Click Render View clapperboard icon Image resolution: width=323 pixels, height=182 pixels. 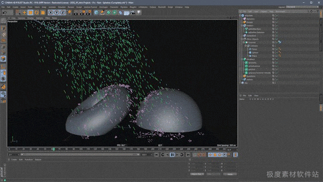[76, 12]
